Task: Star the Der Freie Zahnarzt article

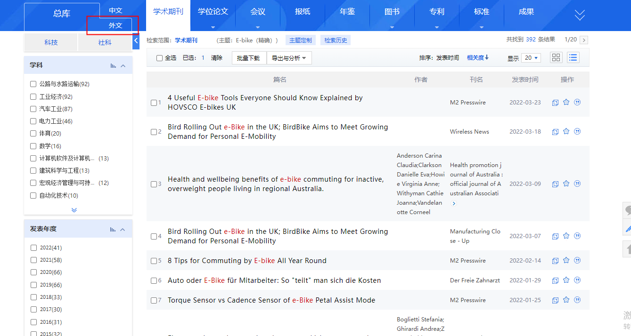Action: pyautogui.click(x=566, y=280)
